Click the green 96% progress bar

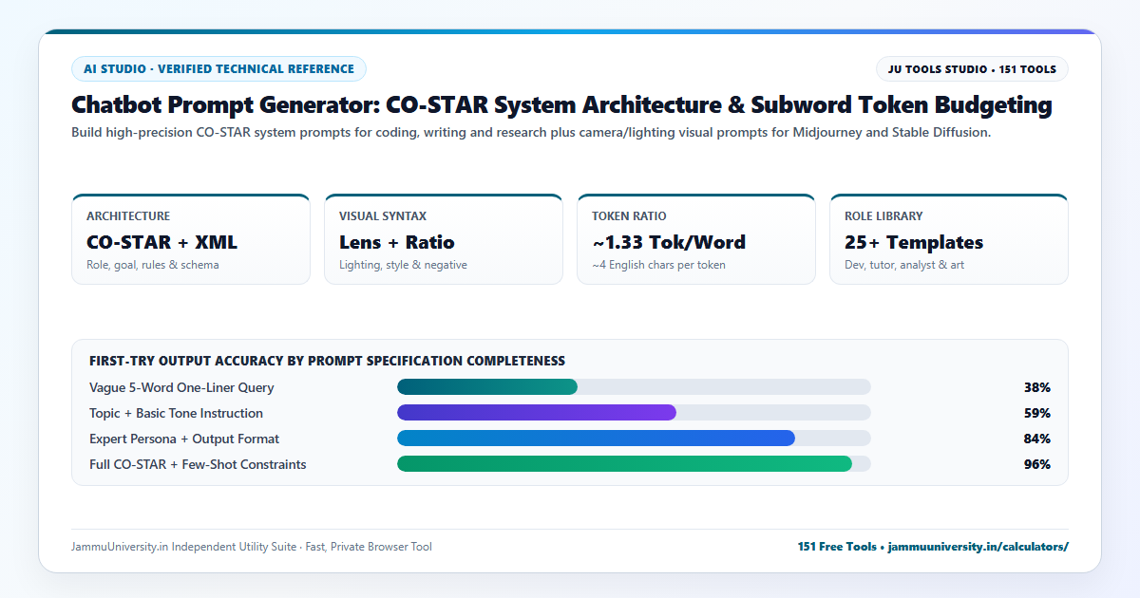(624, 464)
